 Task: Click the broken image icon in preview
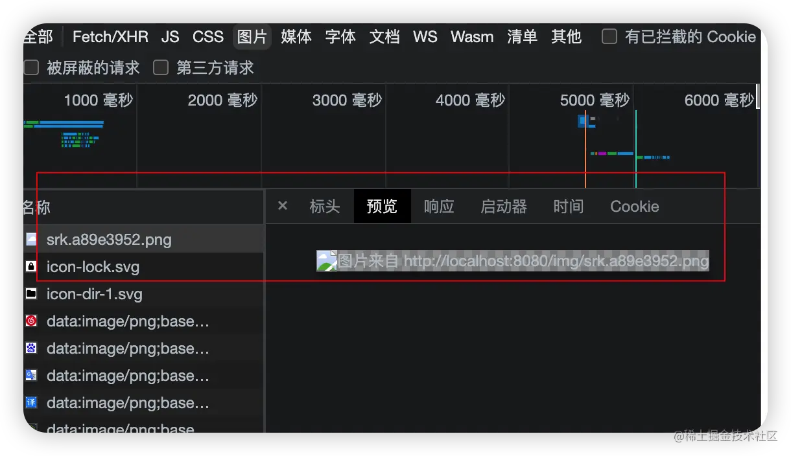pyautogui.click(x=326, y=260)
